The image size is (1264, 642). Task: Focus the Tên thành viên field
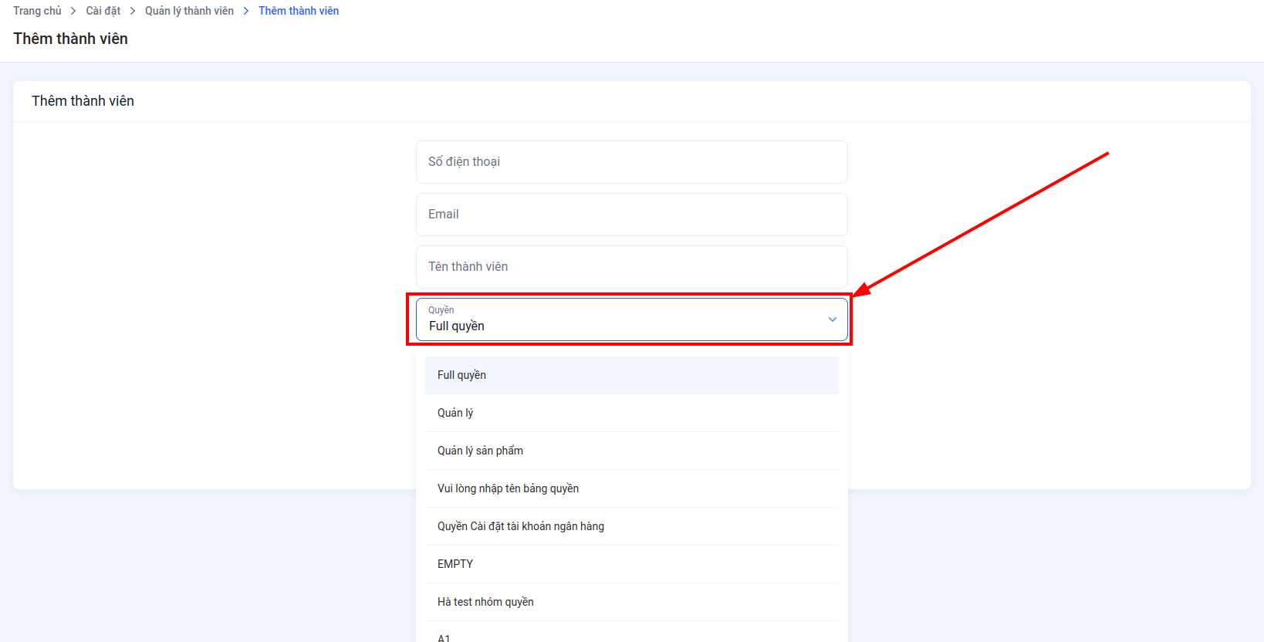pyautogui.click(x=631, y=267)
